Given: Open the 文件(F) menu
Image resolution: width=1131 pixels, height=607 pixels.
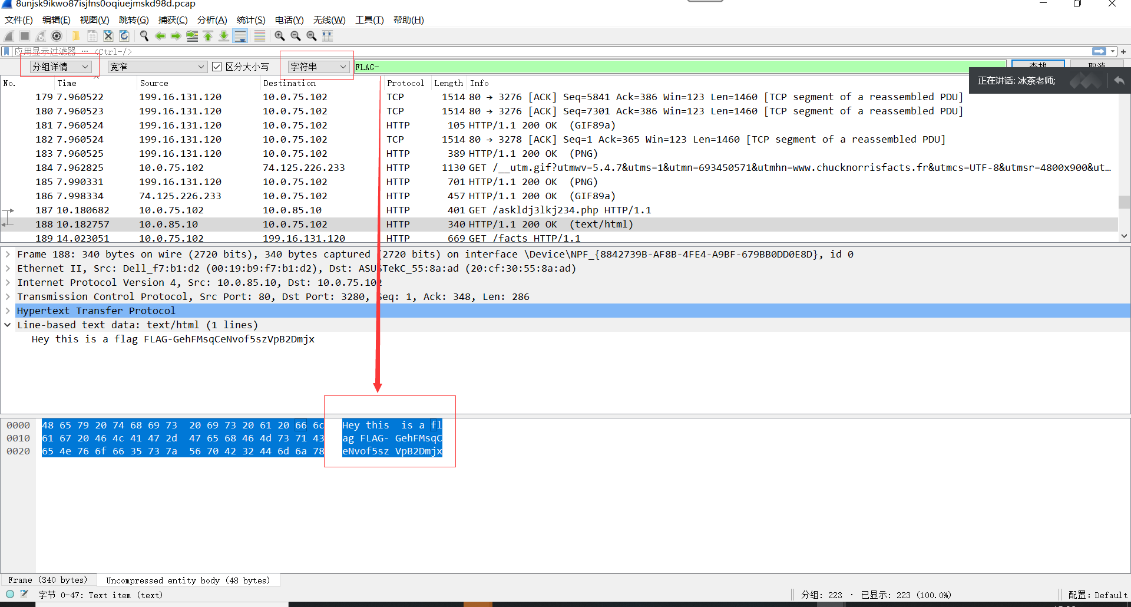Looking at the screenshot, I should 19,20.
